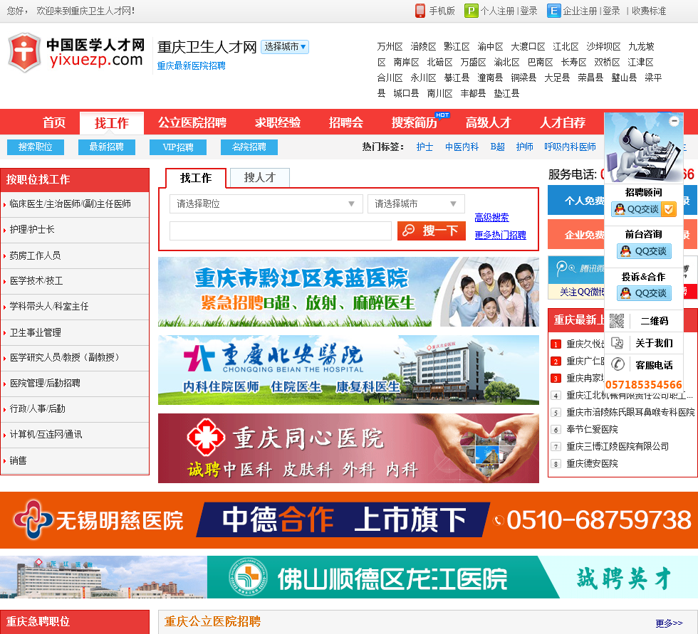Click the QR code icon in widget
Image resolution: width=698 pixels, height=634 pixels.
tap(617, 320)
